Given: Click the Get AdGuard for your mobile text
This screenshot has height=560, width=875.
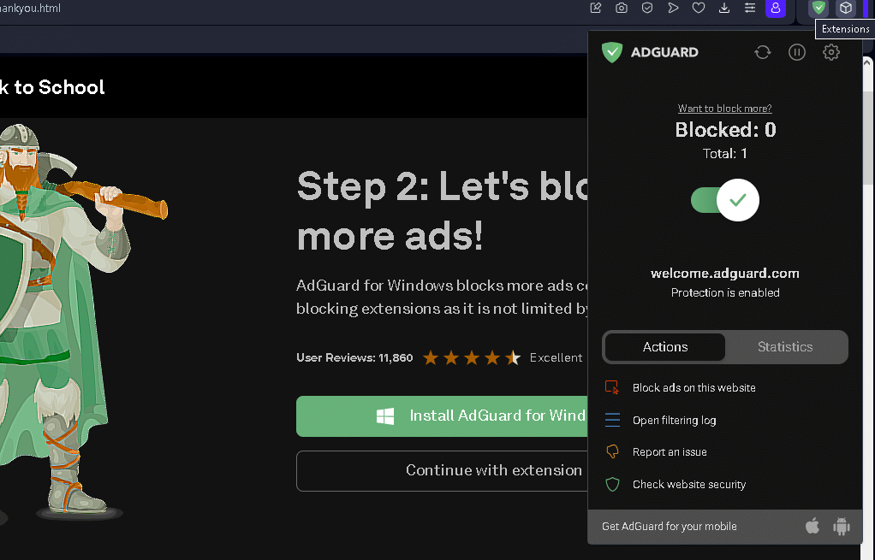Looking at the screenshot, I should (669, 526).
